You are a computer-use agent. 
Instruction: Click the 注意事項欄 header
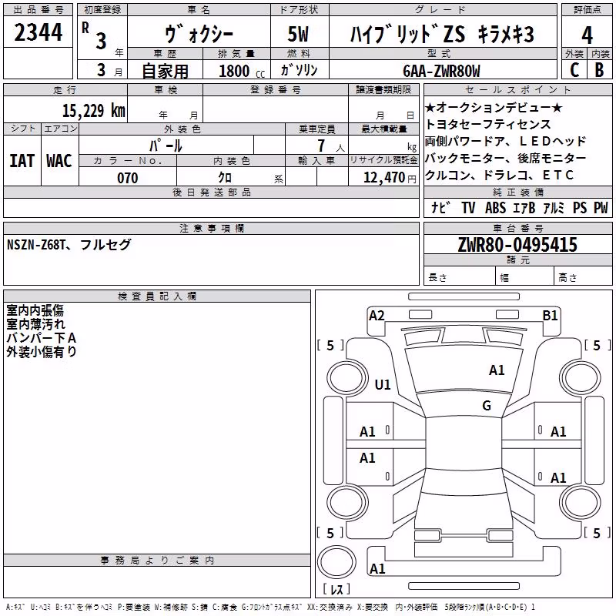tap(211, 228)
